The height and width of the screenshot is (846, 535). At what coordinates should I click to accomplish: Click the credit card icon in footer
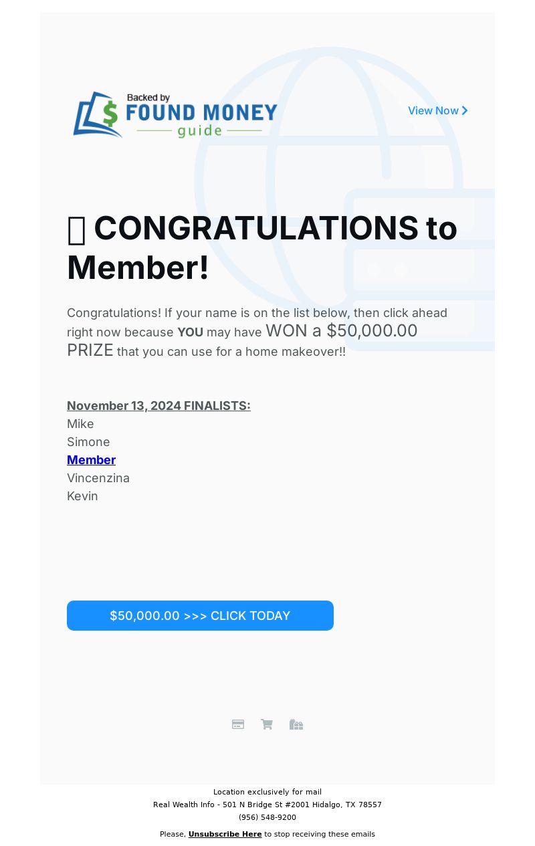pyautogui.click(x=238, y=724)
